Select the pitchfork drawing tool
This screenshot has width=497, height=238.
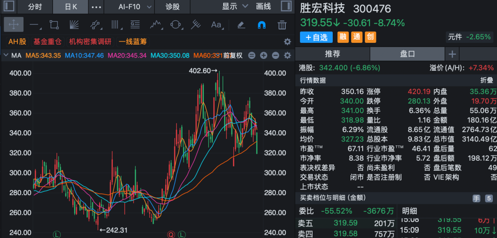click(196, 24)
